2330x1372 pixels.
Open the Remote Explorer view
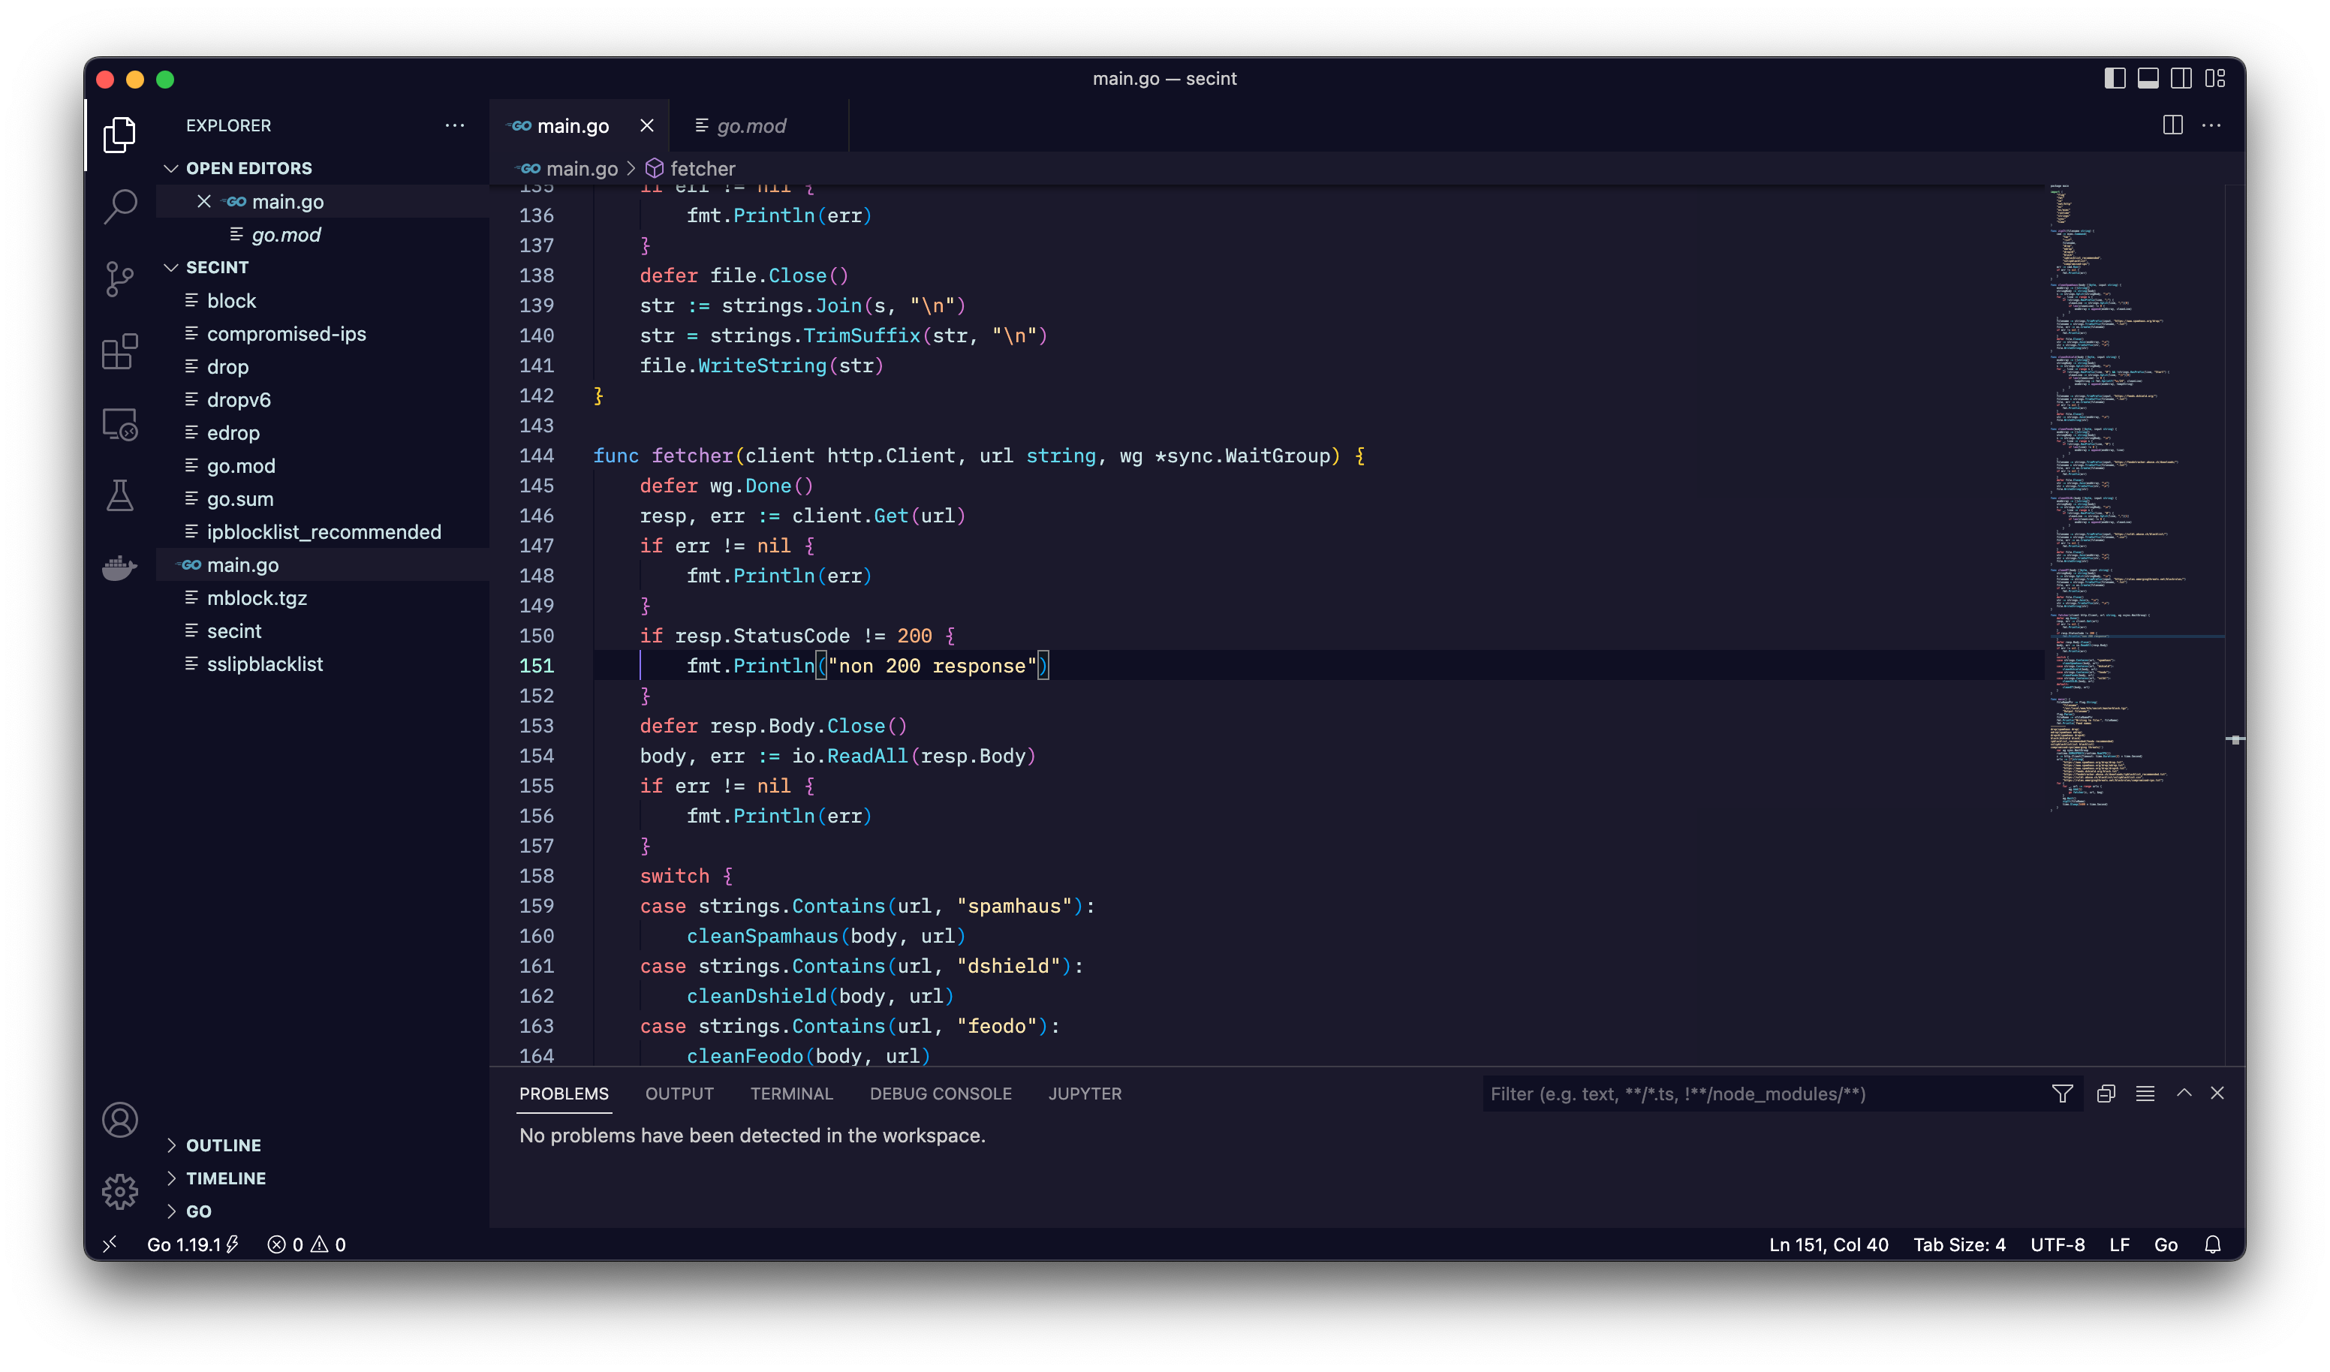tap(120, 424)
